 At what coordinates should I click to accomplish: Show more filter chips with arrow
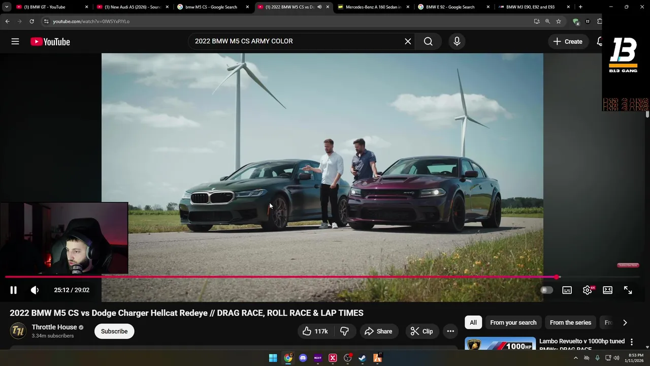tap(625, 322)
